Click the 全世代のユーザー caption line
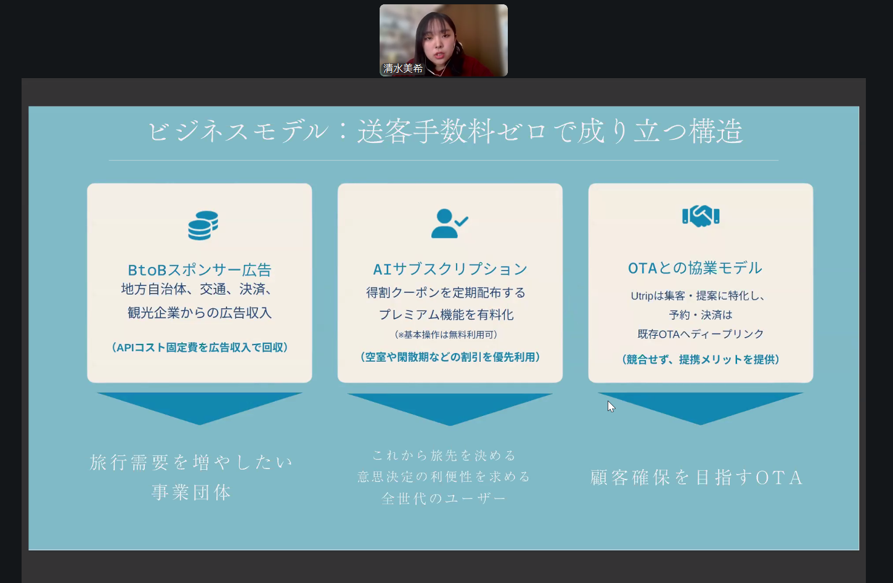The height and width of the screenshot is (583, 893). tap(444, 499)
